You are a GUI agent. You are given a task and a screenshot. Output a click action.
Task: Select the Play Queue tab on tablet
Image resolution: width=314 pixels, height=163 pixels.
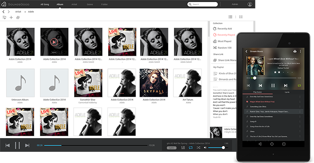click(x=257, y=92)
